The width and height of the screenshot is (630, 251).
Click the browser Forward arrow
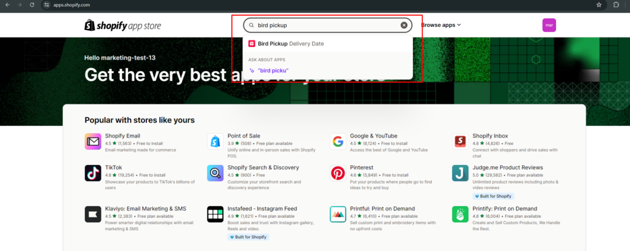(x=20, y=5)
